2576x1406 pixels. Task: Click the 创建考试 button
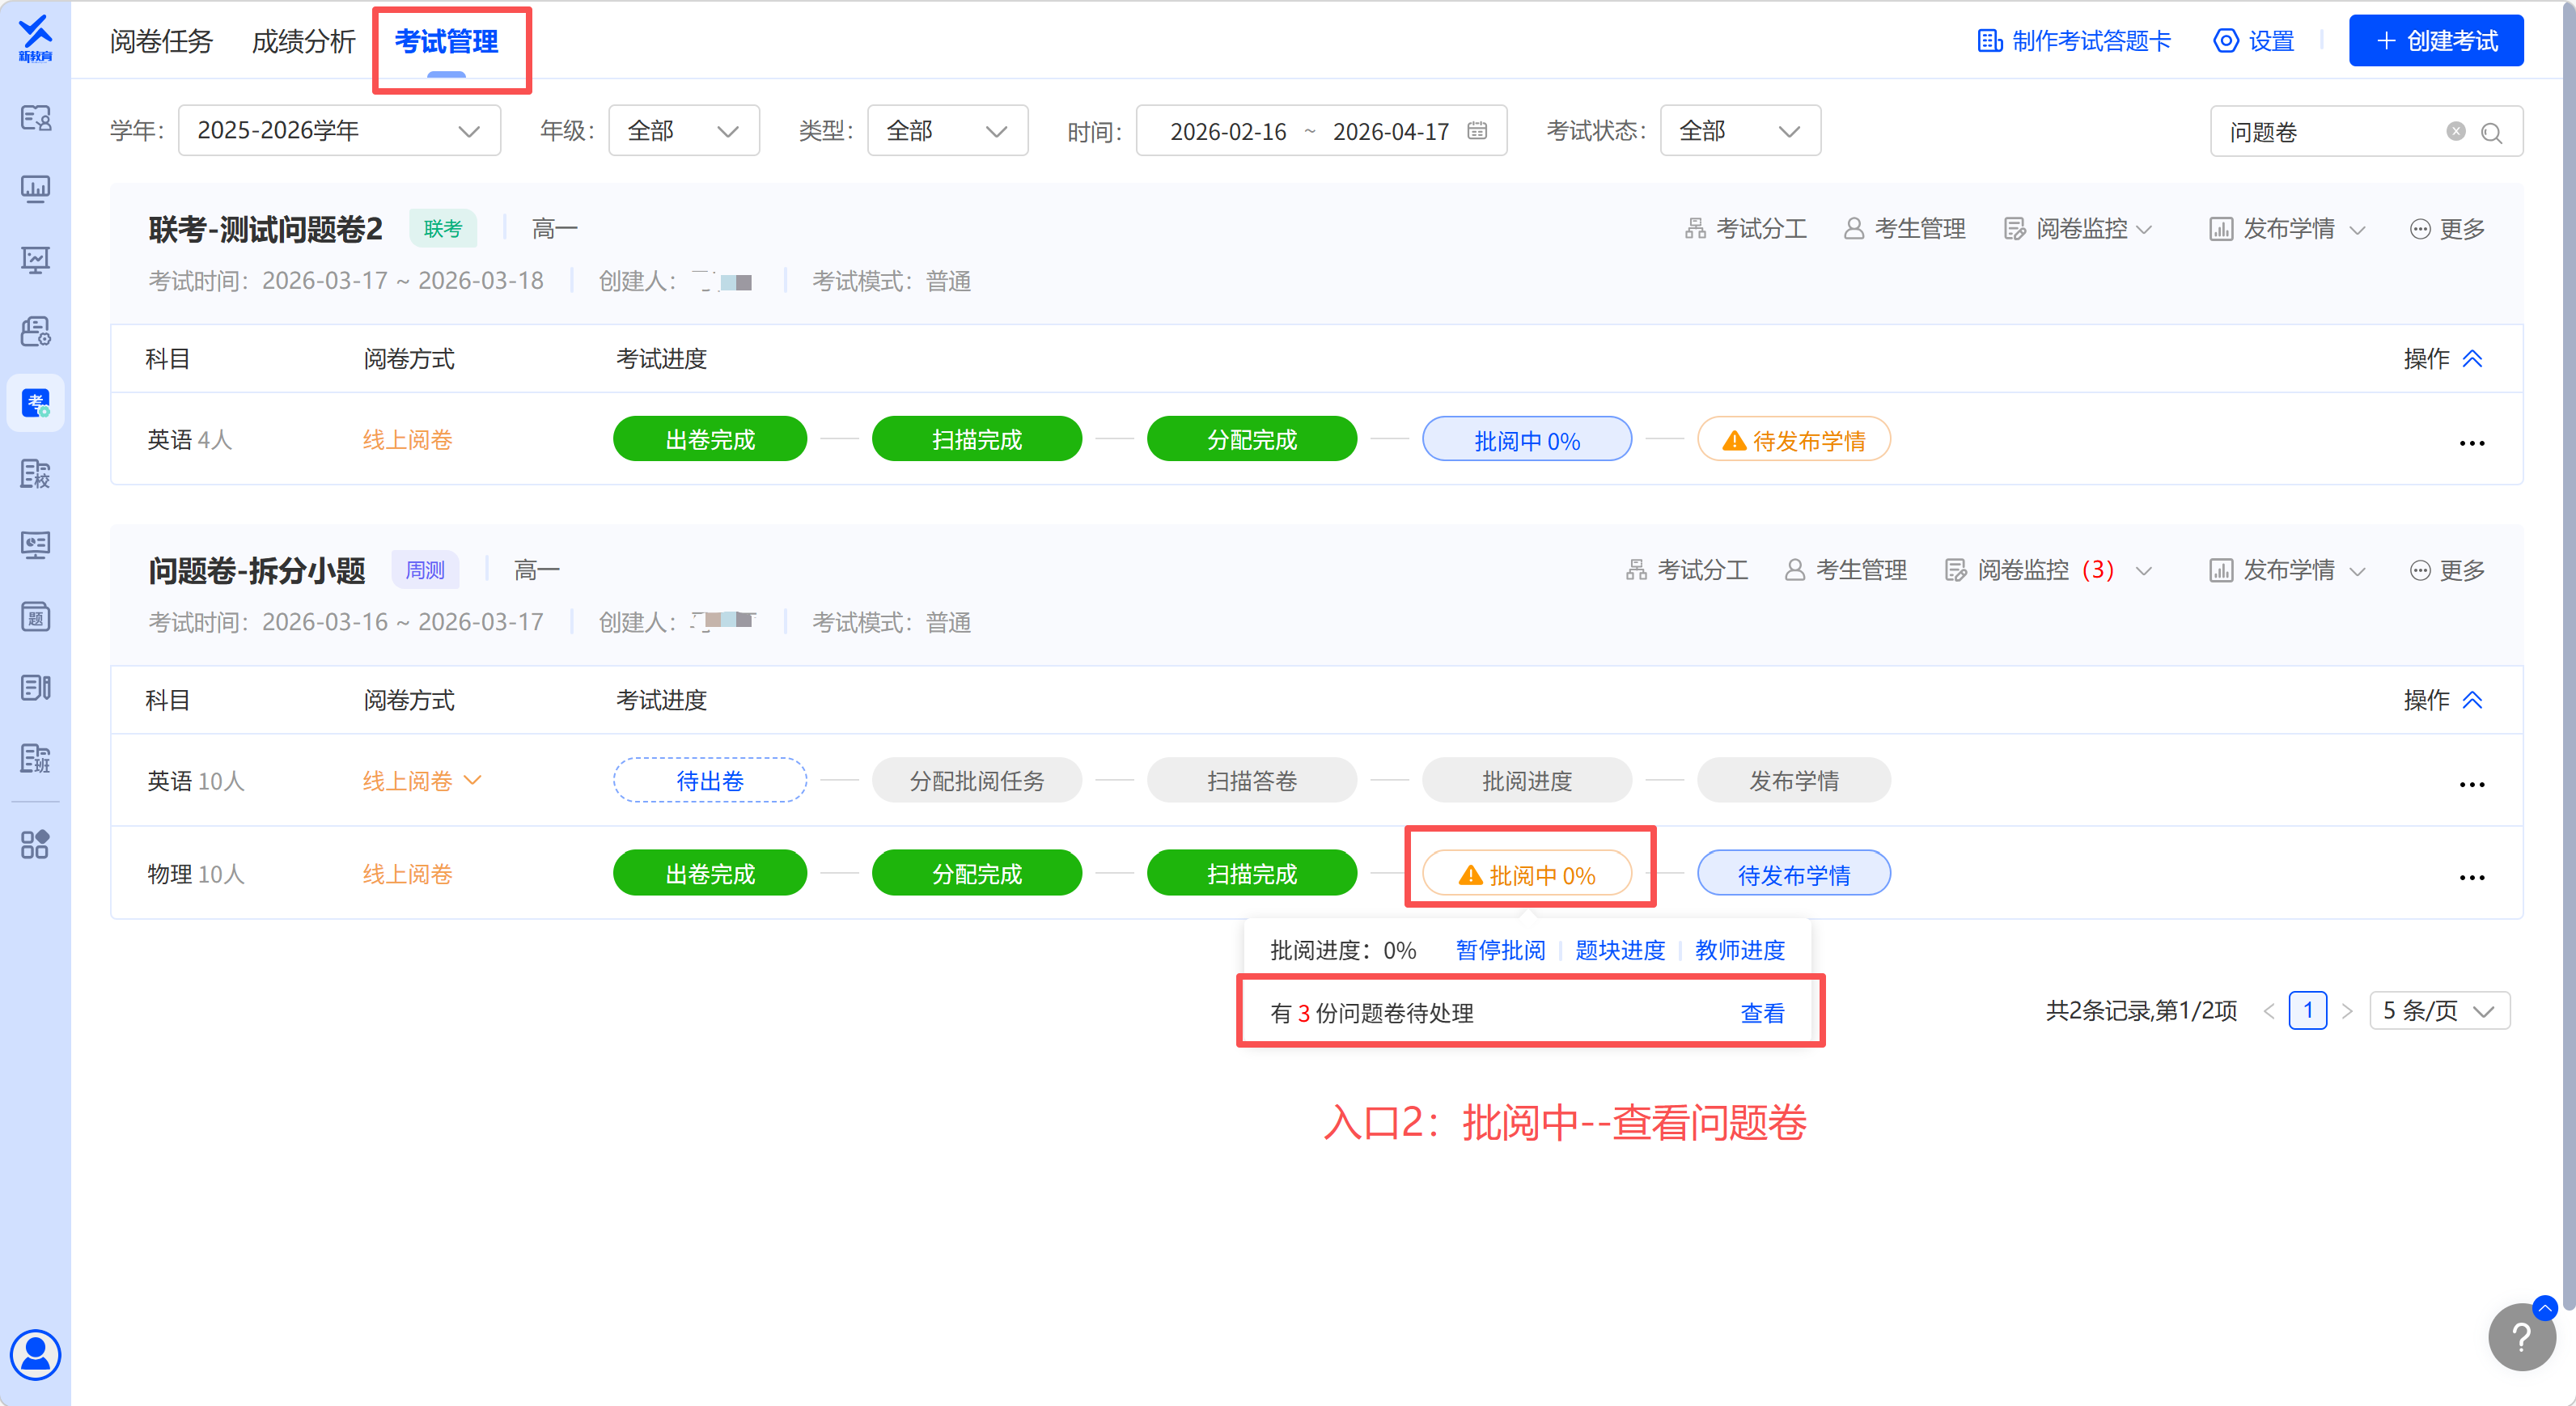point(2435,41)
